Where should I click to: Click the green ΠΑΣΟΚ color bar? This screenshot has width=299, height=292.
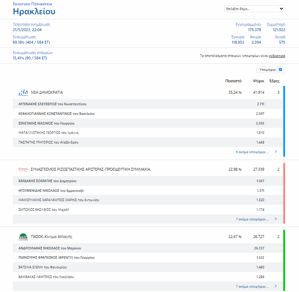284,260
